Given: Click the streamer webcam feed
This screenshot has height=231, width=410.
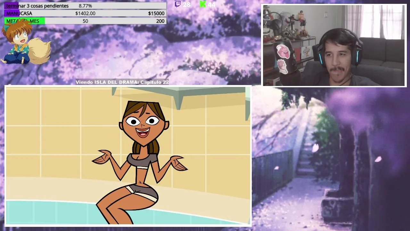Looking at the screenshot, I should coord(334,46).
